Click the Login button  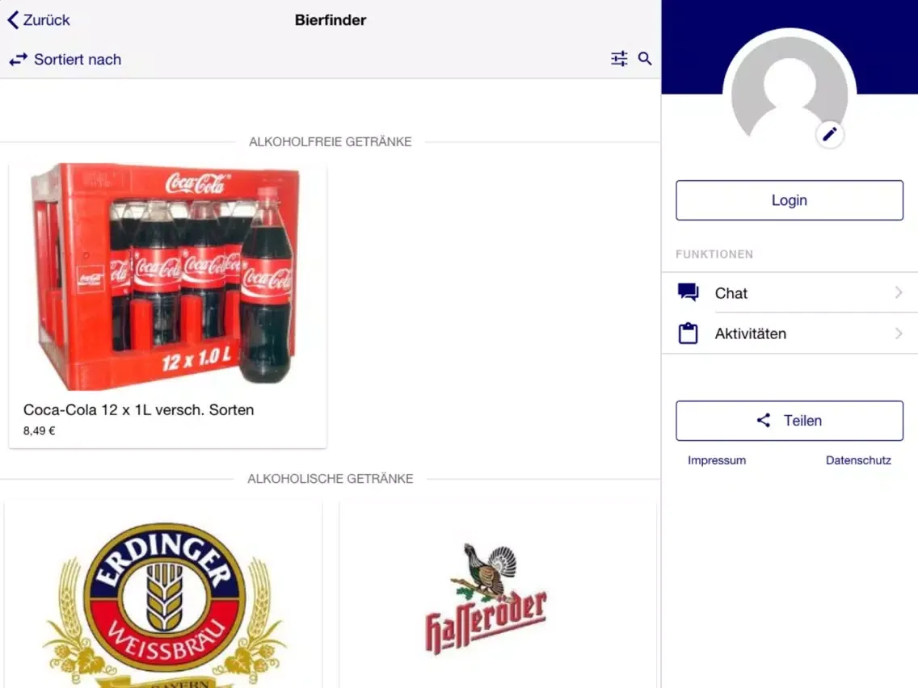[x=790, y=200]
